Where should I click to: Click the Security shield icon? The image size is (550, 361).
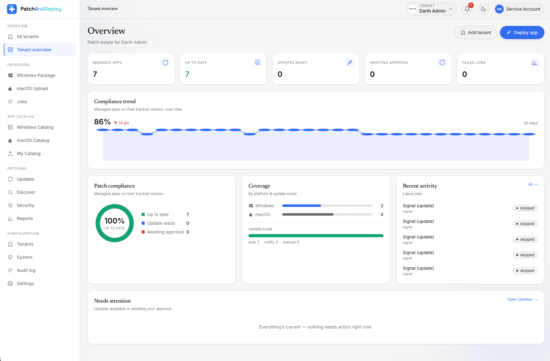click(x=10, y=205)
